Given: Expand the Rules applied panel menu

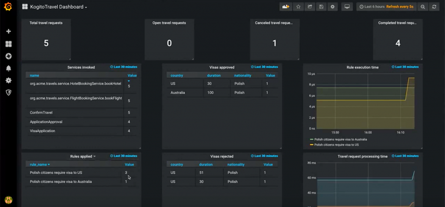Looking at the screenshot, I should click(x=83, y=156).
